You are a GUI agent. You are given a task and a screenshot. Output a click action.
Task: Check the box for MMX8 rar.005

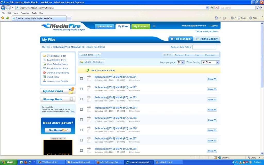pyautogui.click(x=81, y=120)
